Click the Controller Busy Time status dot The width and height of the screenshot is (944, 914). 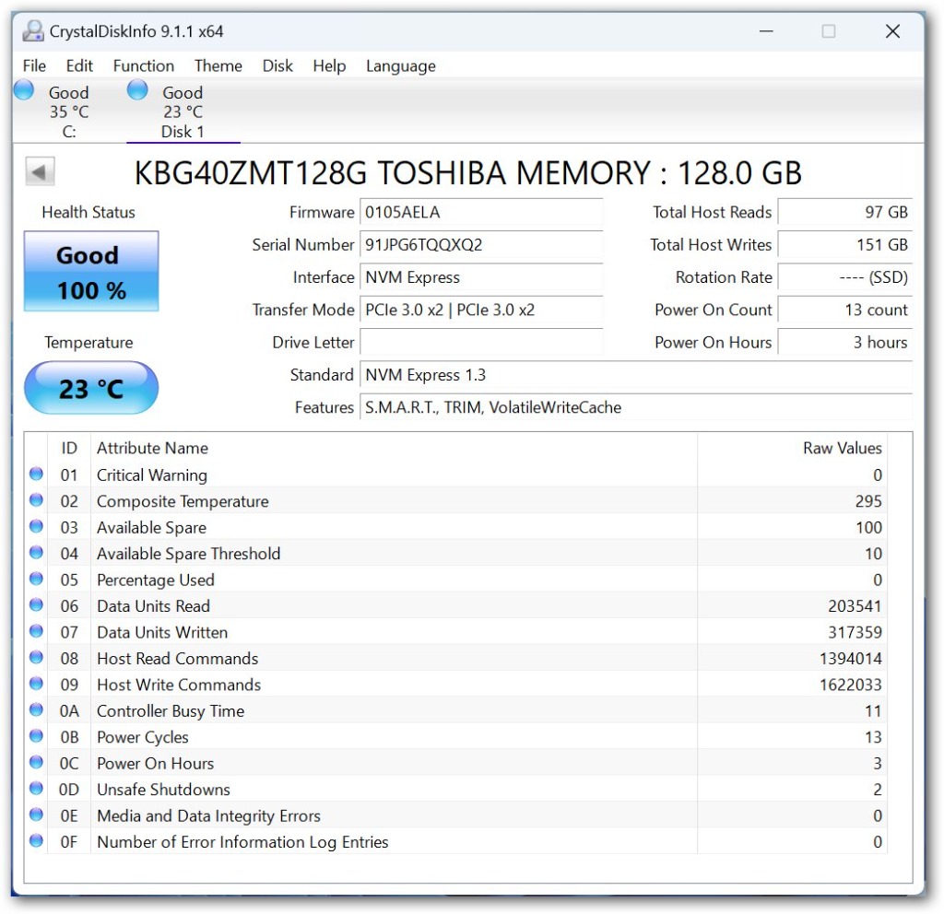36,710
